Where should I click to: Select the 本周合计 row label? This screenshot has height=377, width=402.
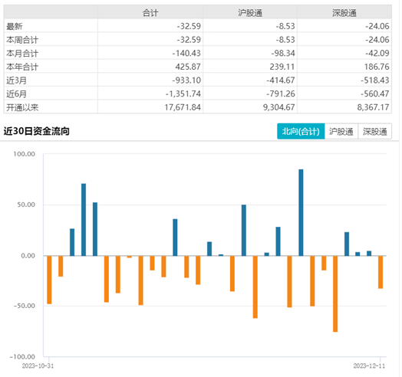22,40
